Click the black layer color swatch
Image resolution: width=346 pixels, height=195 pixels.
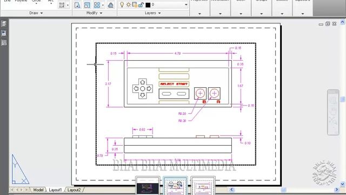pyautogui.click(x=148, y=5)
